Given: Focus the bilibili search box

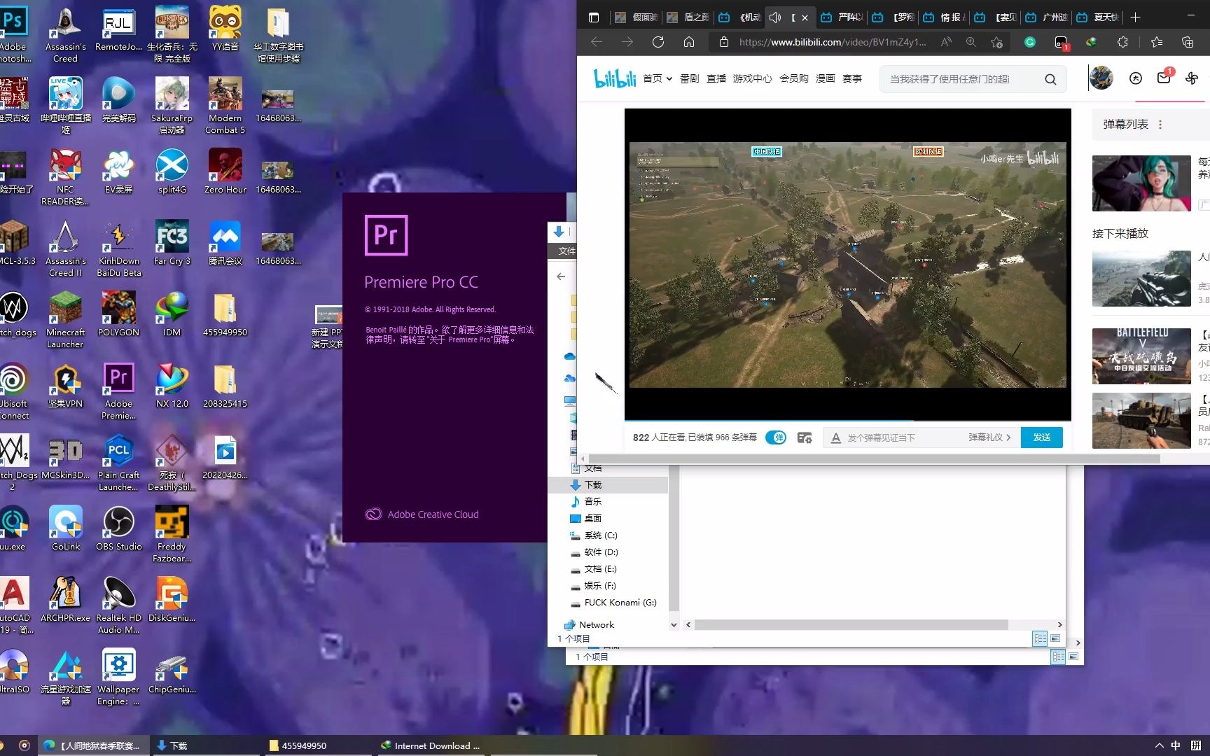Looking at the screenshot, I should tap(961, 79).
